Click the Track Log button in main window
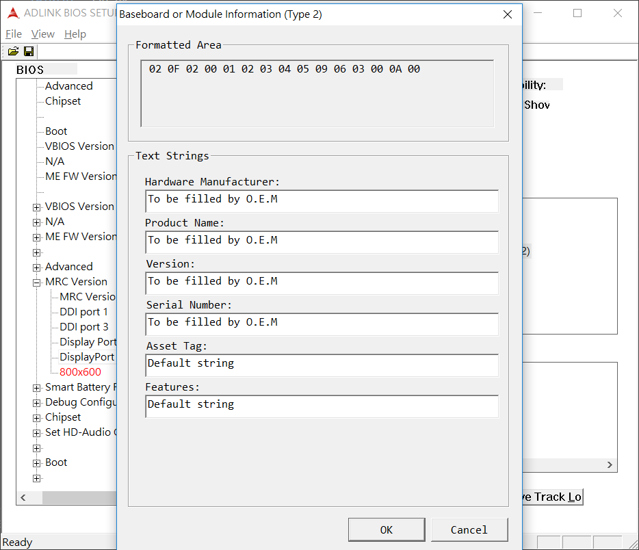This screenshot has width=639, height=550. (x=553, y=497)
